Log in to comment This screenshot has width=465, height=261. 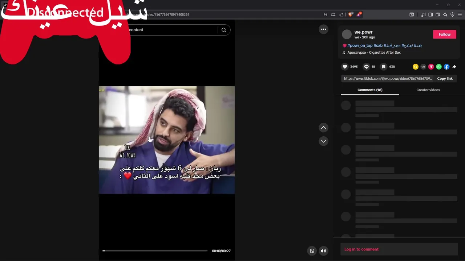[x=361, y=249]
